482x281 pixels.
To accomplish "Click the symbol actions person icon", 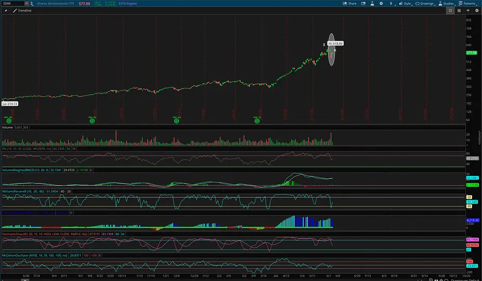I will (32, 4).
